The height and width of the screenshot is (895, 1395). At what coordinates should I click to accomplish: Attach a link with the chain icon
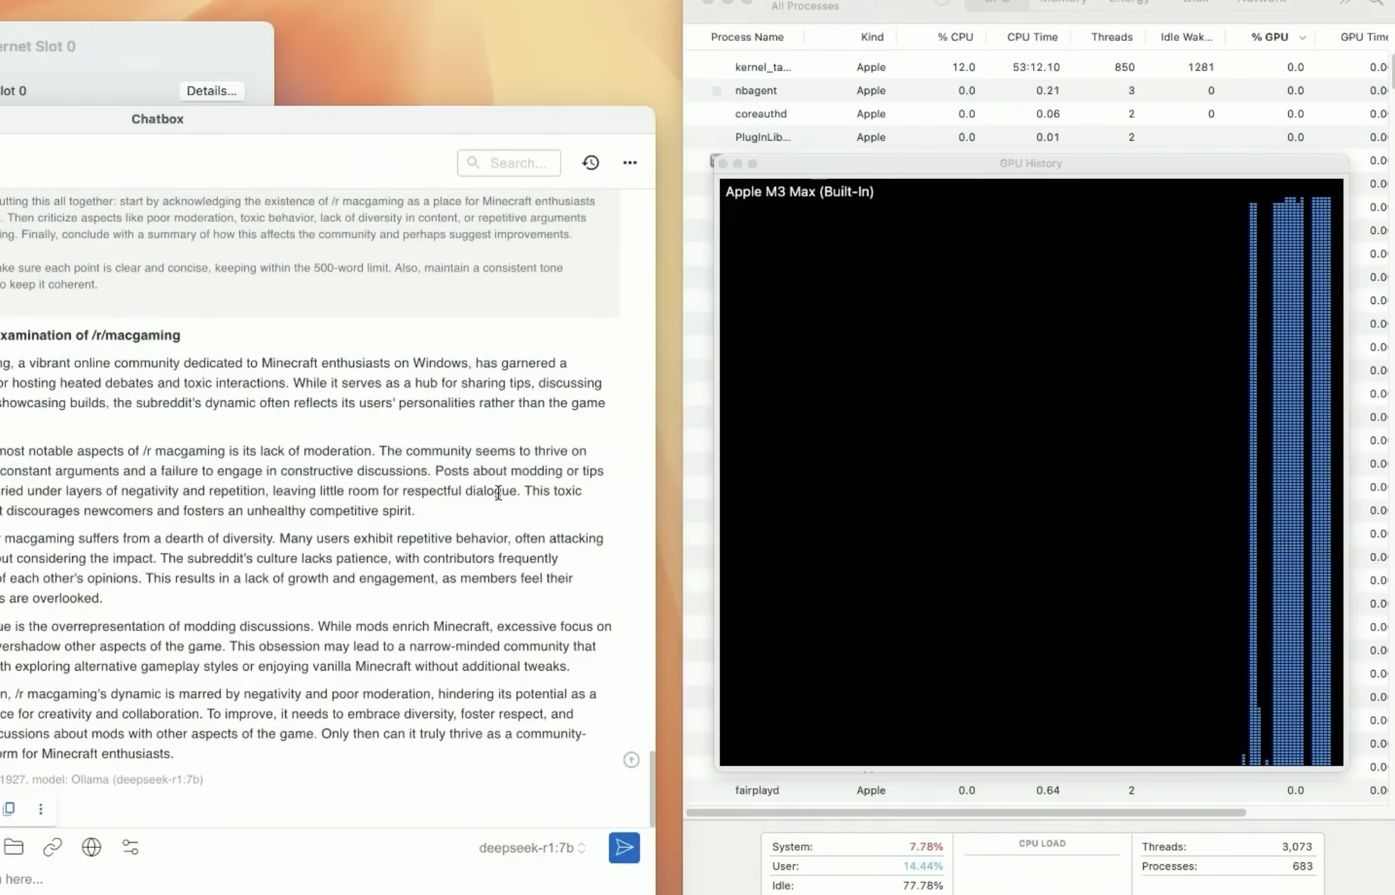[x=52, y=847]
